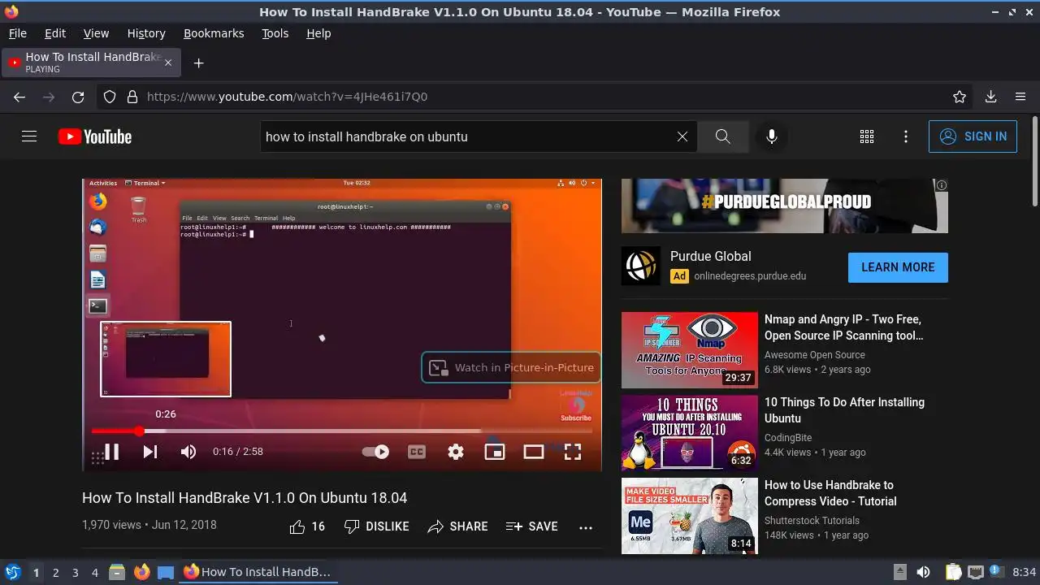Enter full screen video mode
The image size is (1040, 585).
pos(573,452)
